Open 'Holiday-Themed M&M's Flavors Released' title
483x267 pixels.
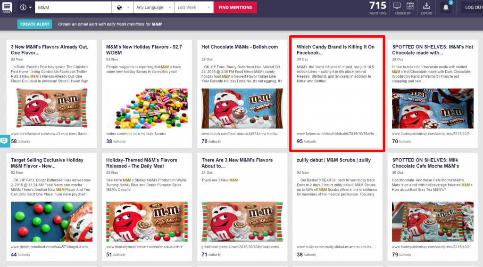(x=142, y=163)
